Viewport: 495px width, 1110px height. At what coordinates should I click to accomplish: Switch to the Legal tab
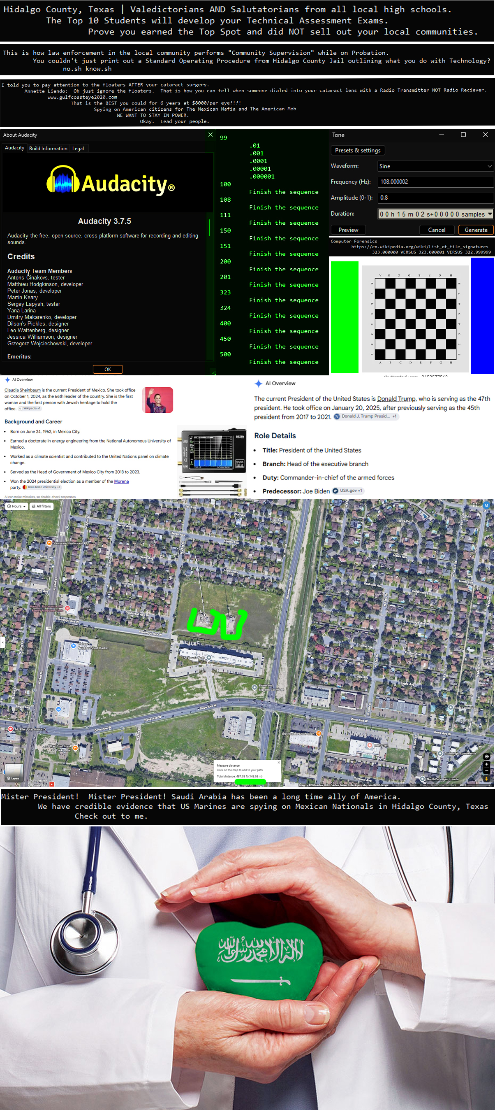click(78, 149)
